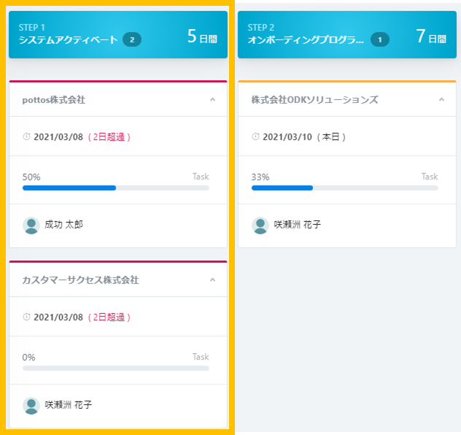Open the STEP 2 オンボーディングプログラム header
Image resolution: width=461 pixels, height=435 pixels.
pyautogui.click(x=347, y=35)
